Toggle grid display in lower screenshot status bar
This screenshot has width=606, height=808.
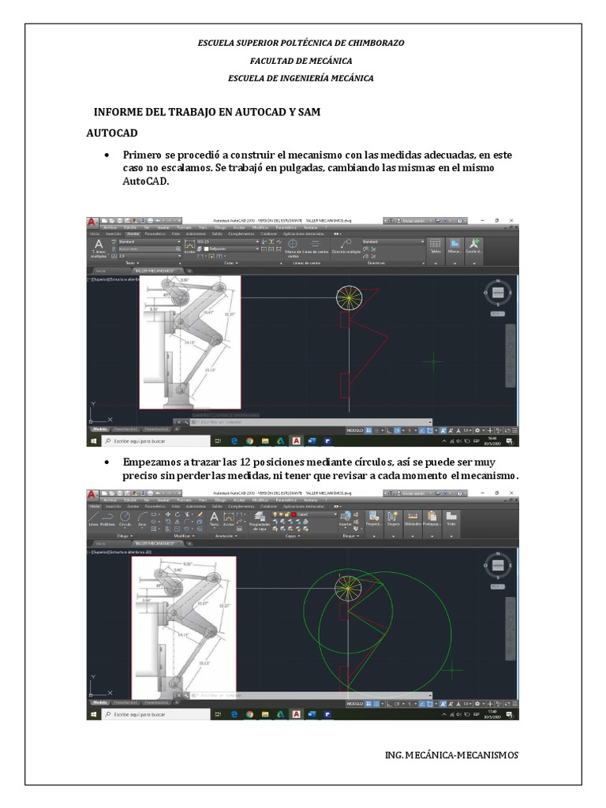coord(369,703)
